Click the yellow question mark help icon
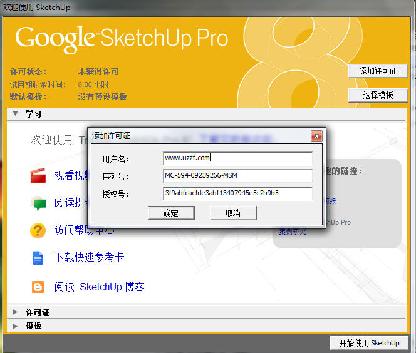The image size is (416, 353). [x=38, y=230]
